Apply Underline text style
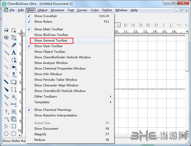Image resolution: width=191 pixels, height=146 pixels. tap(171, 25)
